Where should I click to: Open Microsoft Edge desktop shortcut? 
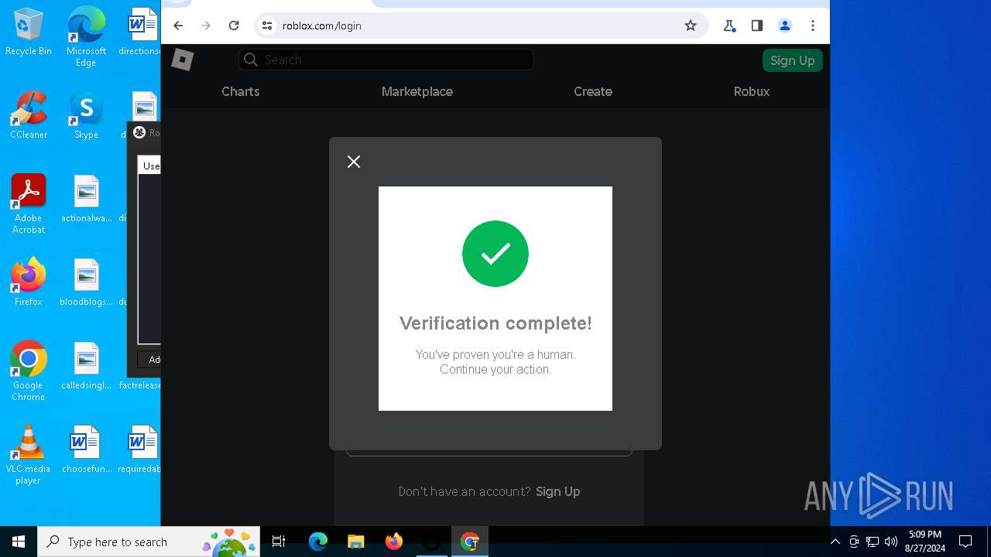coord(86,37)
